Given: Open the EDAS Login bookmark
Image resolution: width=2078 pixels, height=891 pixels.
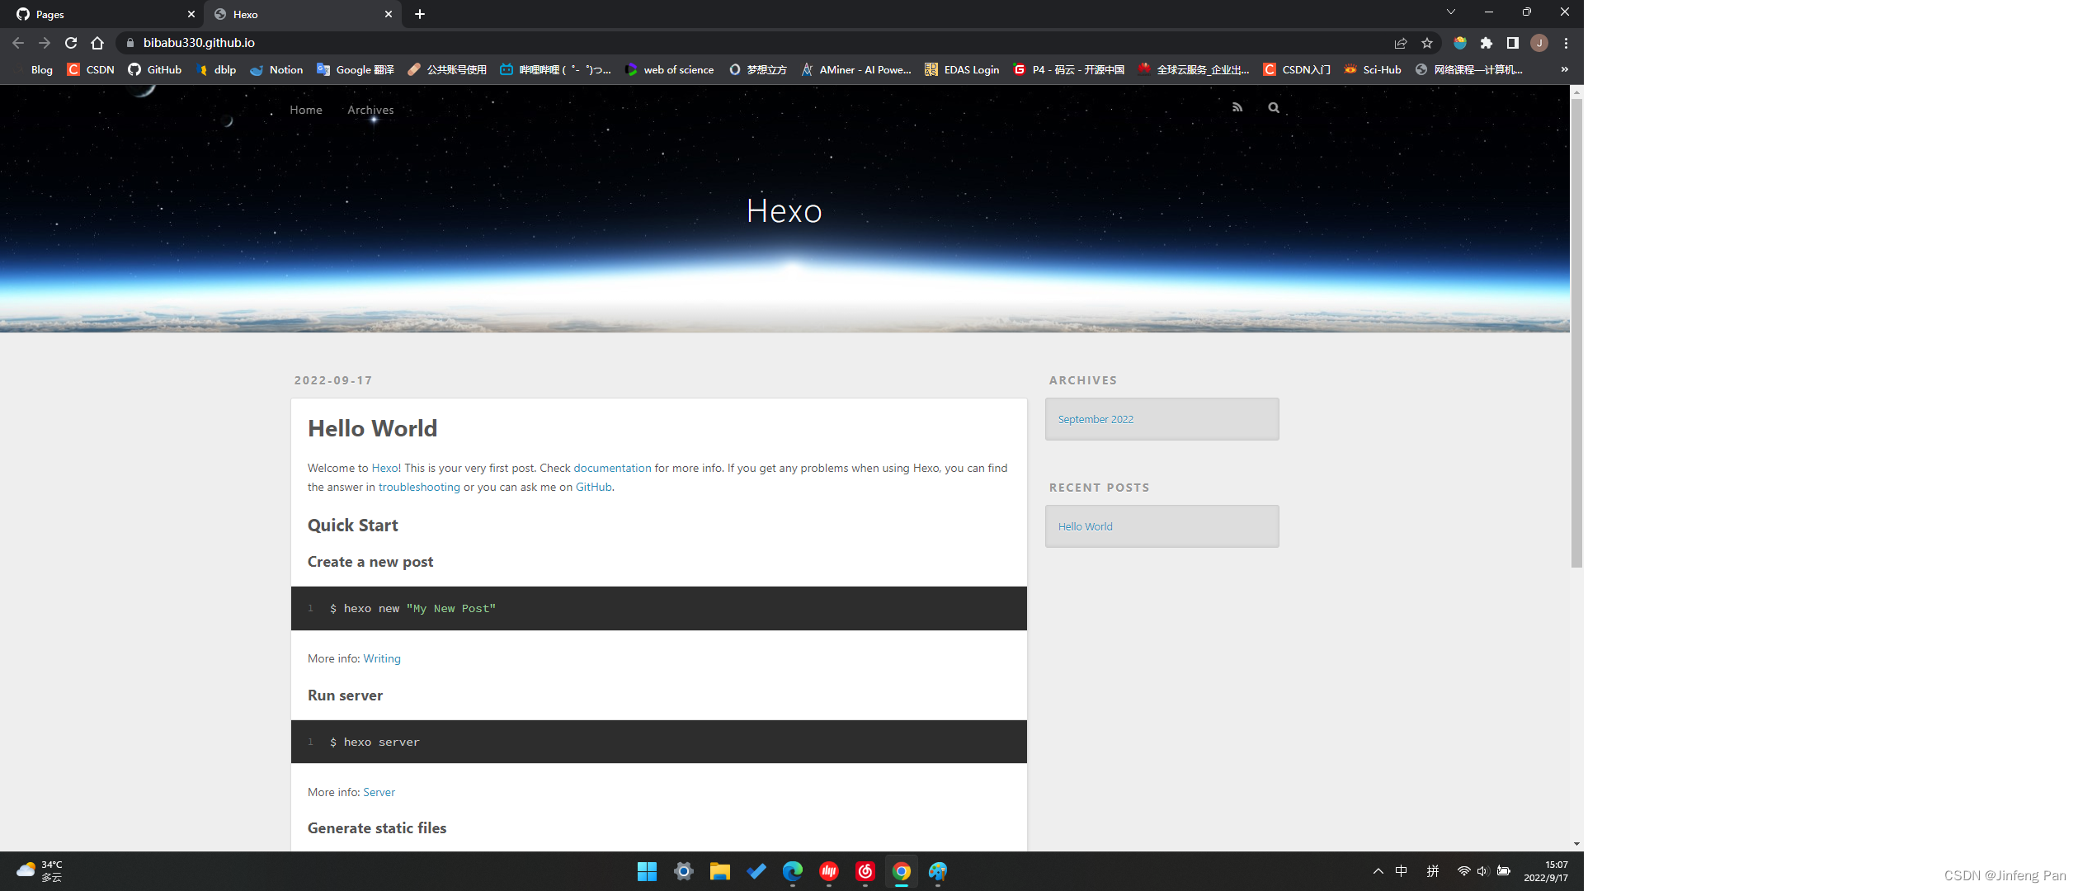Looking at the screenshot, I should tap(962, 69).
